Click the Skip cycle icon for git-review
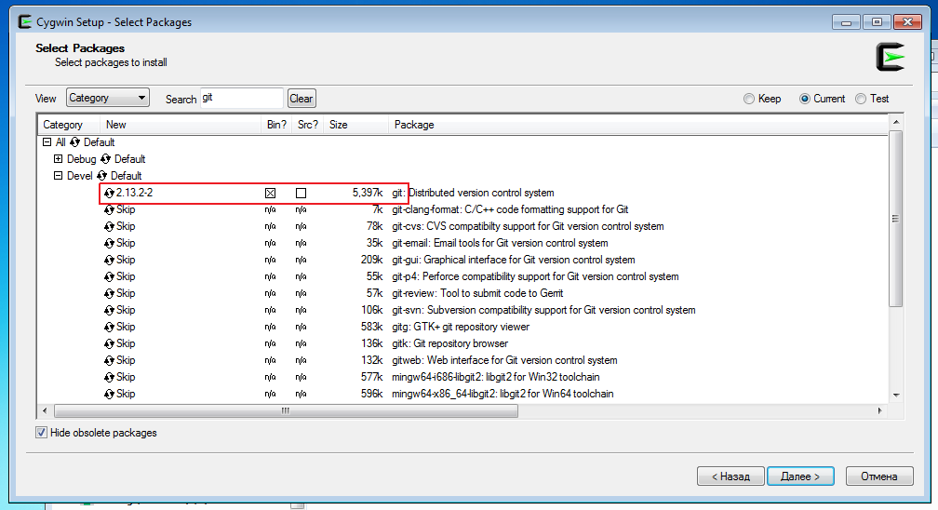 (109, 293)
